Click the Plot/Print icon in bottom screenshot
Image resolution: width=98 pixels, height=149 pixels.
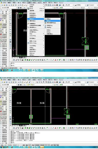coord(9,82)
